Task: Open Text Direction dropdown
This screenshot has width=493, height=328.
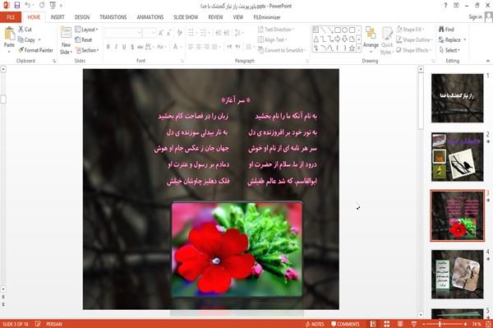Action: (276, 30)
